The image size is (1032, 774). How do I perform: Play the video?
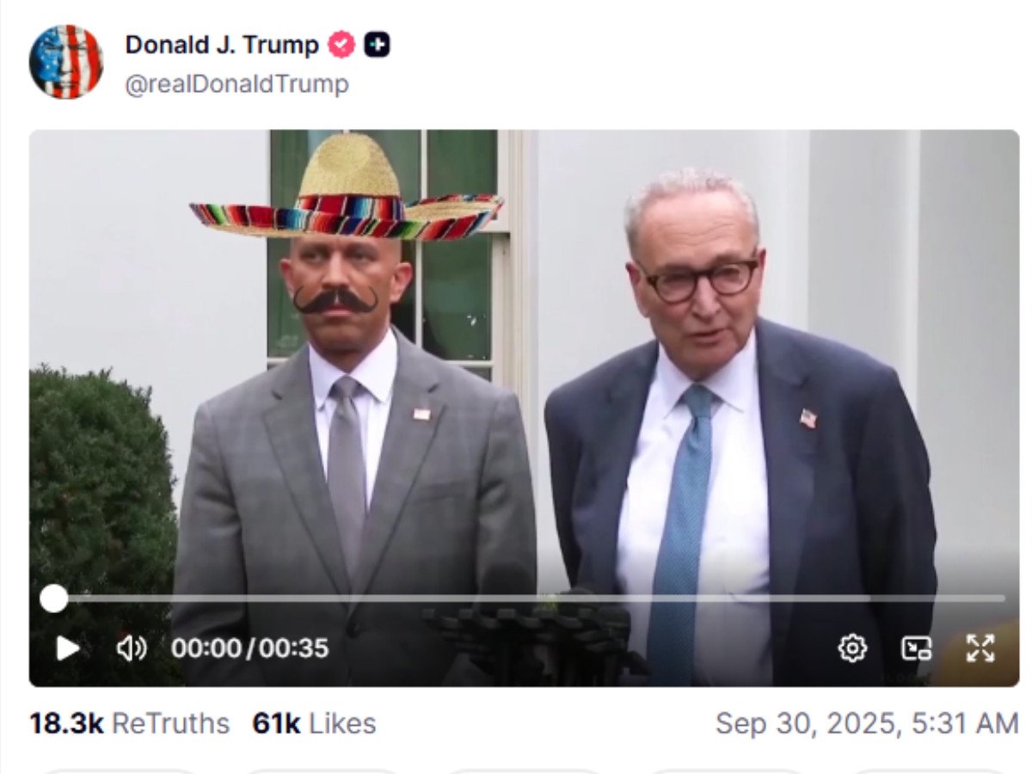click(68, 648)
